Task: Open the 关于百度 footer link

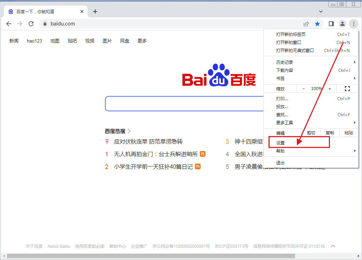Action: point(34,246)
